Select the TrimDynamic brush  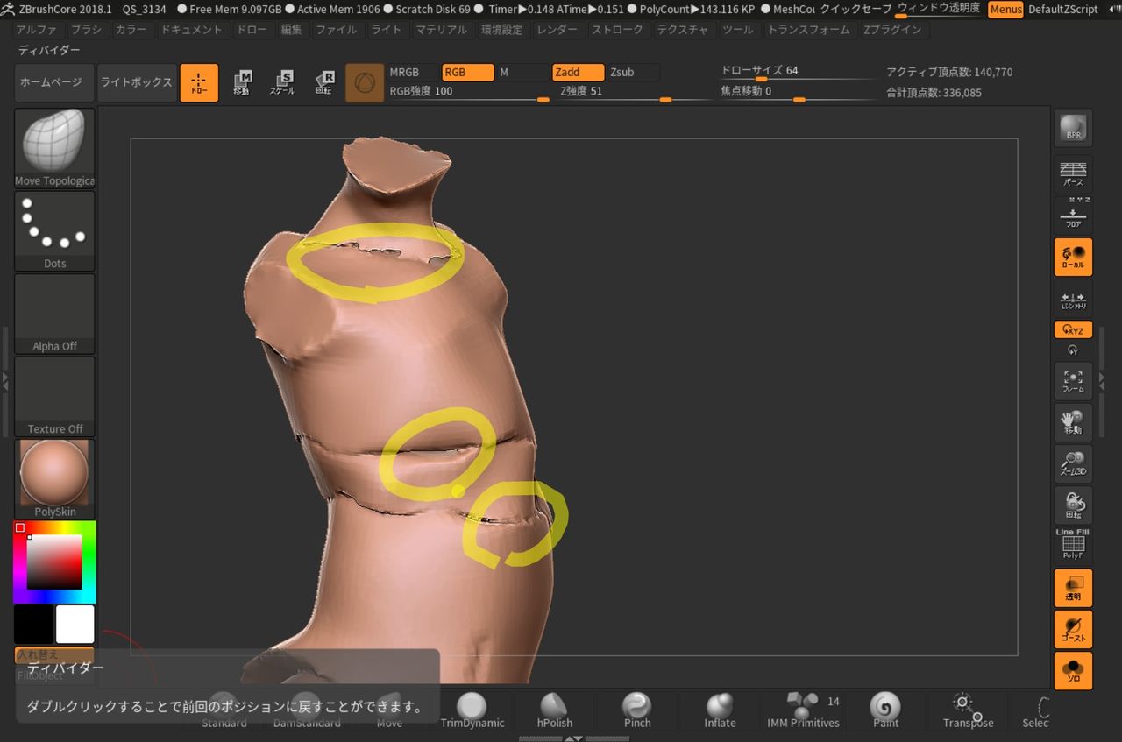tap(472, 710)
